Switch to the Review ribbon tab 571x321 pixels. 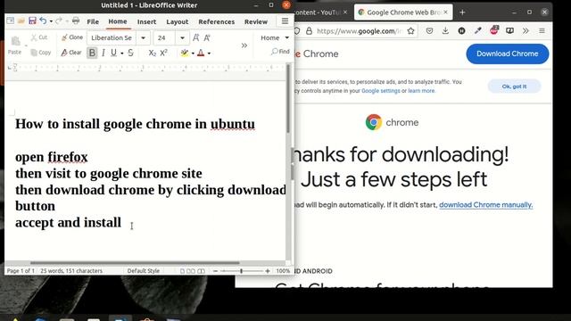[x=256, y=21]
